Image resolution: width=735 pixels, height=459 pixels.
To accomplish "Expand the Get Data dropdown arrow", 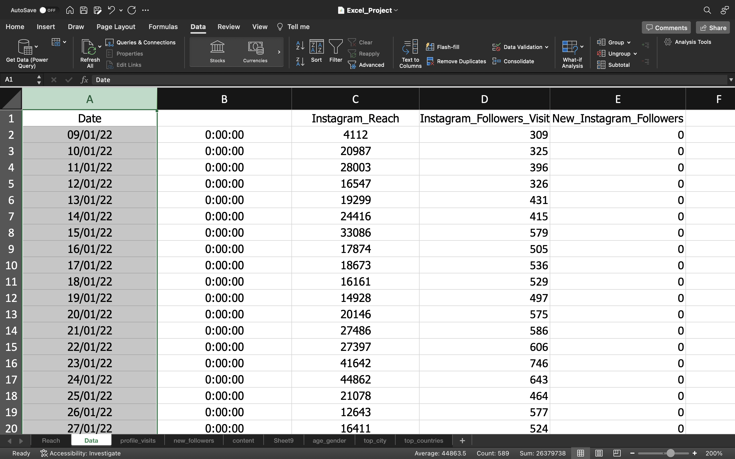I will [36, 47].
